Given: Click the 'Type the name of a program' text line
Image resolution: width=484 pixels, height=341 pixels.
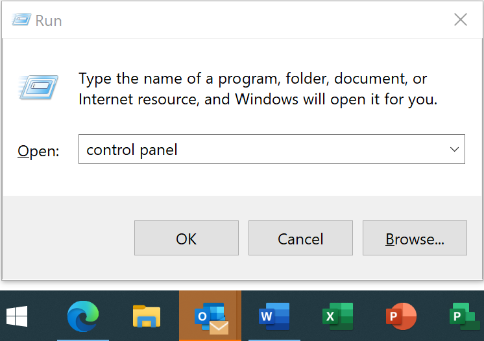Looking at the screenshot, I should click(x=253, y=78).
